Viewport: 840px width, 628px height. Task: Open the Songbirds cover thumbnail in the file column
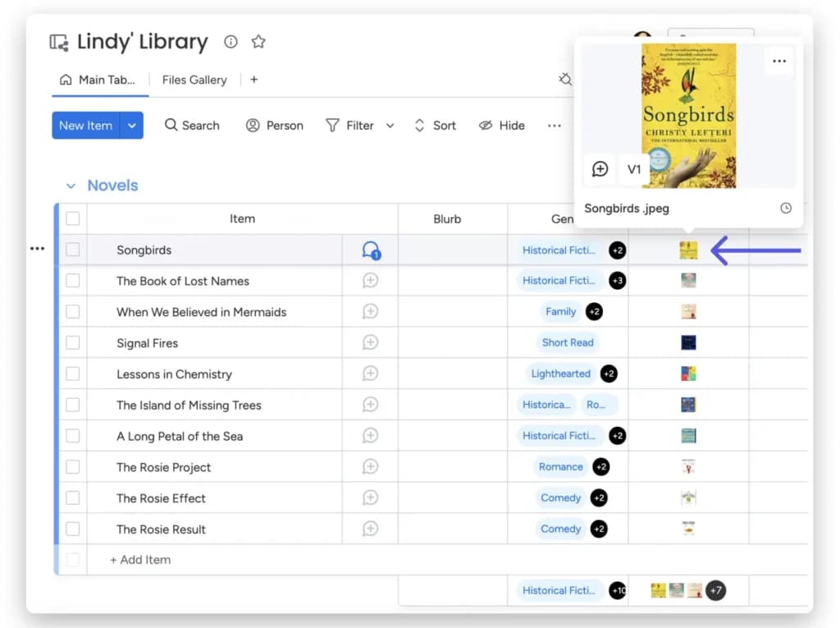[688, 250]
